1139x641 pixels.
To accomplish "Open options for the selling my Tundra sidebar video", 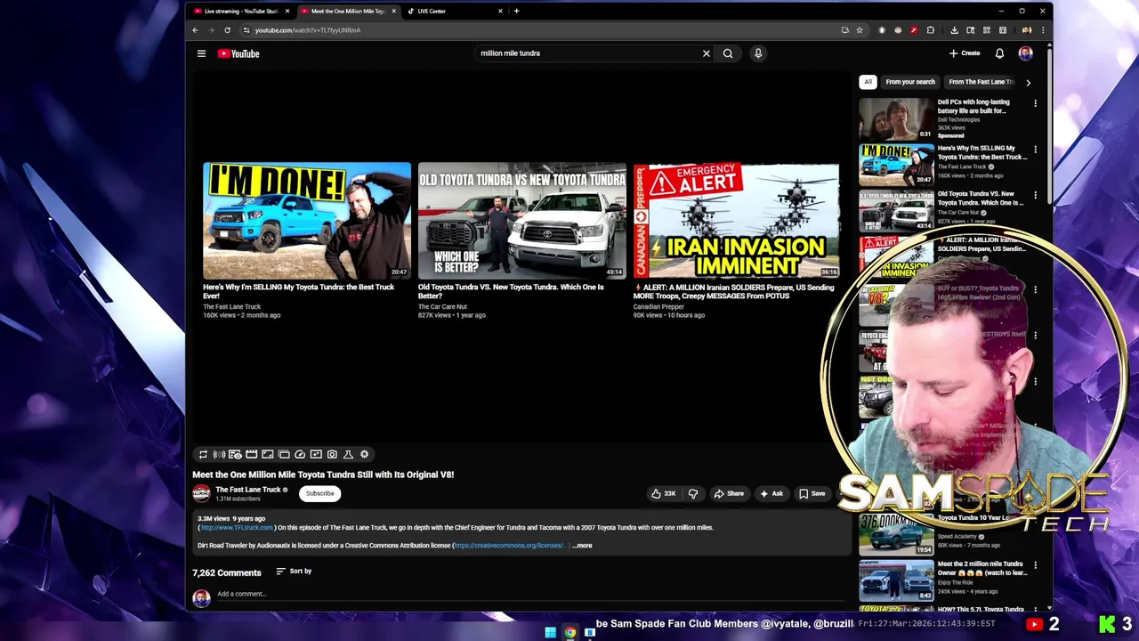I will pyautogui.click(x=1035, y=150).
